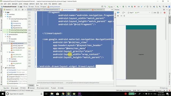Click the editor vertical scrollbar

click(113, 62)
